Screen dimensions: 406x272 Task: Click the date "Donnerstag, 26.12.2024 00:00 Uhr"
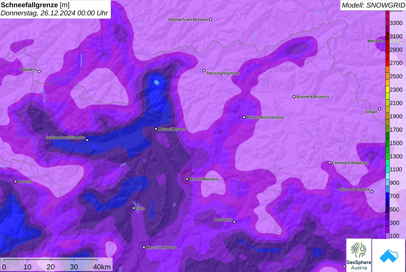point(54,13)
